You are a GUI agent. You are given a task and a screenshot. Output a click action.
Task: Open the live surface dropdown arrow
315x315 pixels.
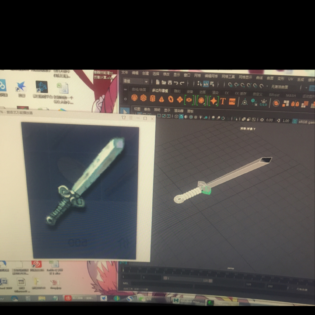[x=267, y=86]
